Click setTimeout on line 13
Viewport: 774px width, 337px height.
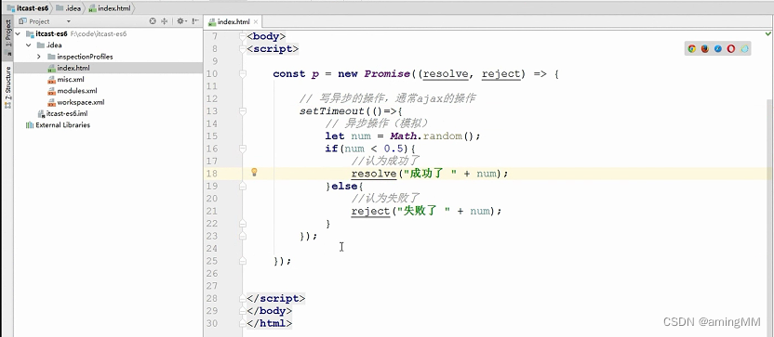pos(332,111)
